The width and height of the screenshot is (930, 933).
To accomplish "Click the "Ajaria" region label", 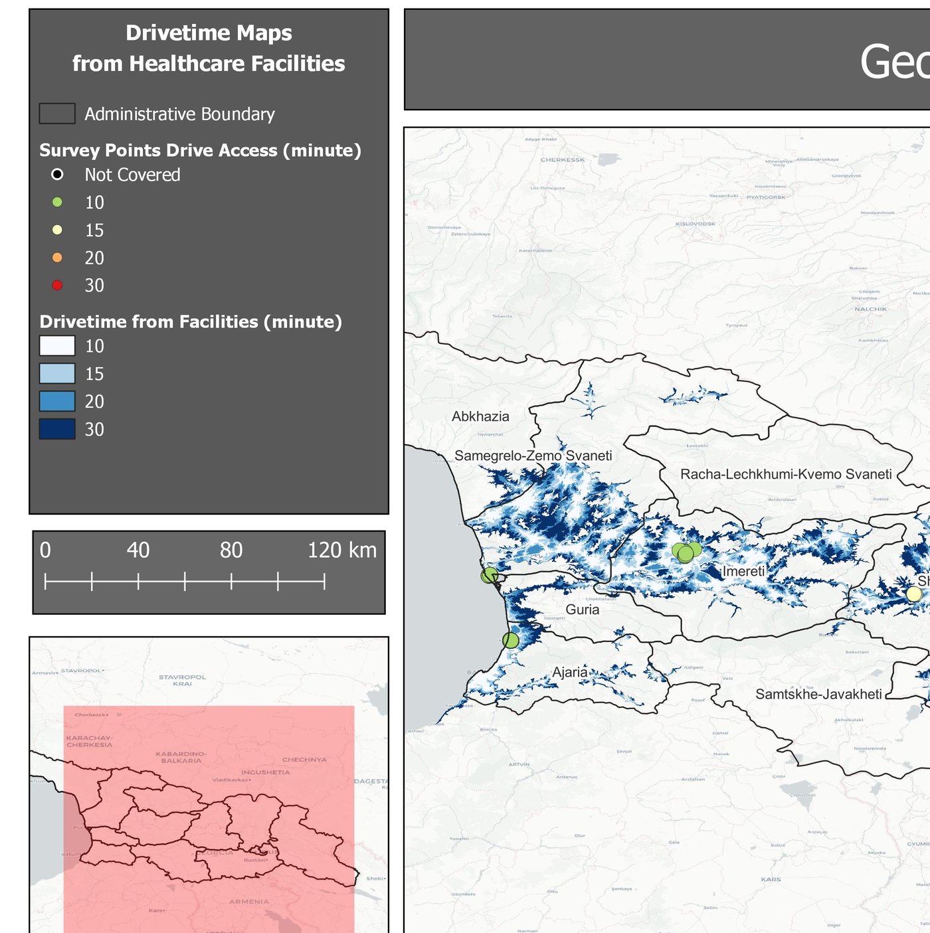I will (x=570, y=672).
